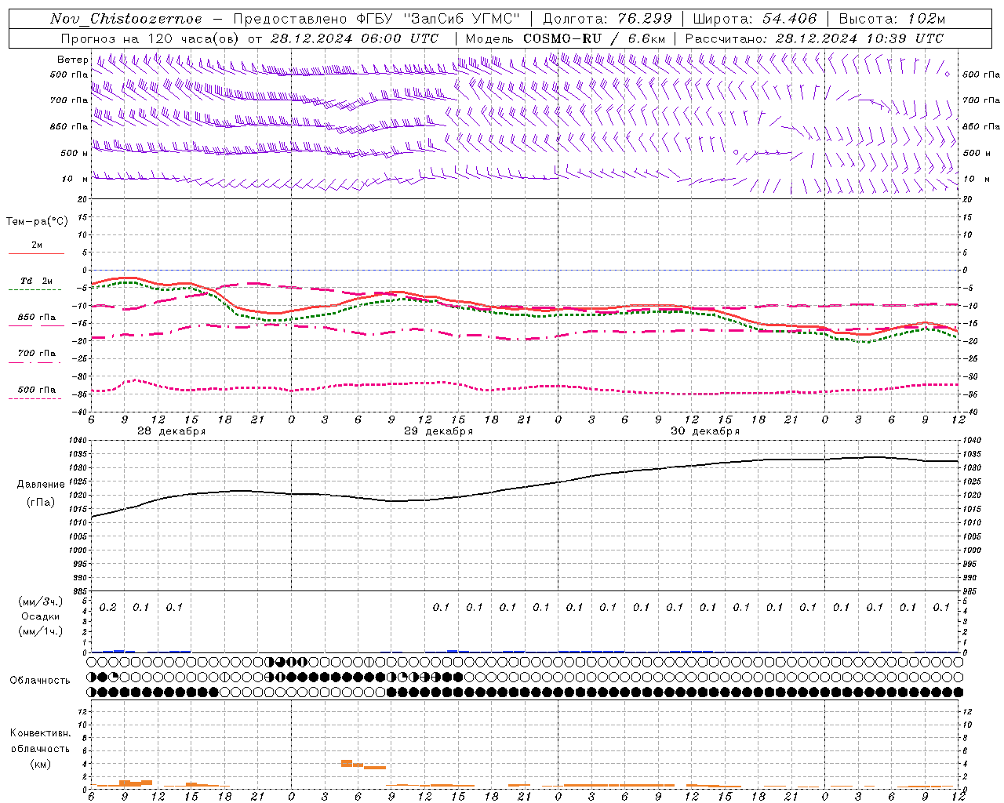Select the latitude value Широта: 54.406

coord(755,19)
